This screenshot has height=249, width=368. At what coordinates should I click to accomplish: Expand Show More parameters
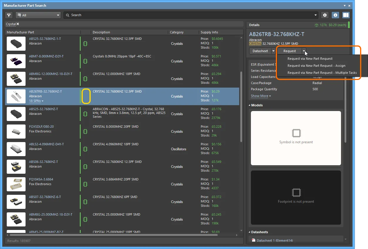click(261, 96)
